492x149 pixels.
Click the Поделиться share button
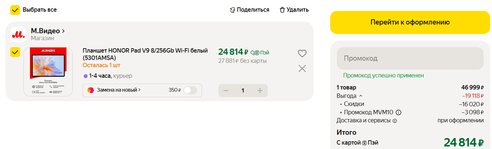[249, 10]
